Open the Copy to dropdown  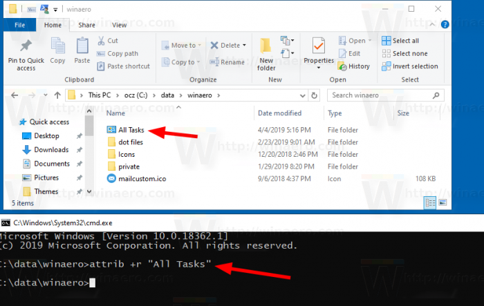[181, 62]
